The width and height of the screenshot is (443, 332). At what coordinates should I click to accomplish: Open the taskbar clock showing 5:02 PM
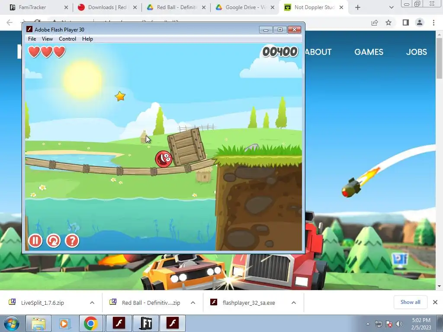(x=421, y=324)
